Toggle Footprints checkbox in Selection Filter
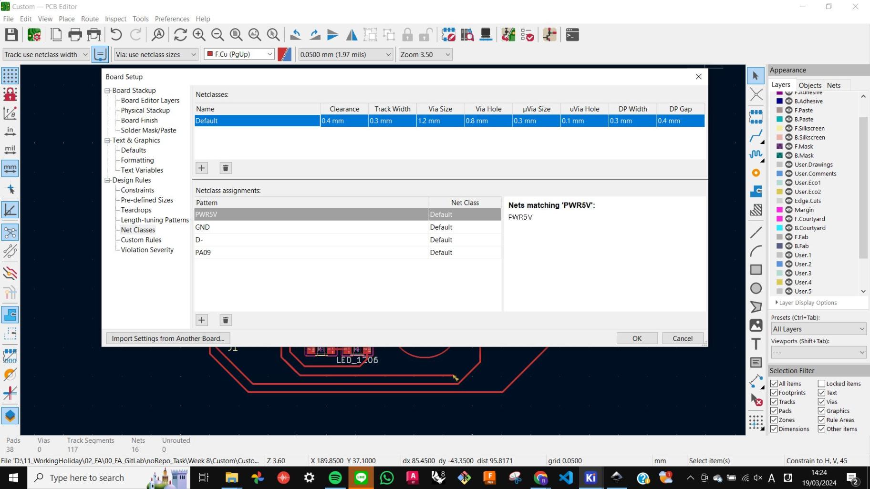 [x=774, y=393]
